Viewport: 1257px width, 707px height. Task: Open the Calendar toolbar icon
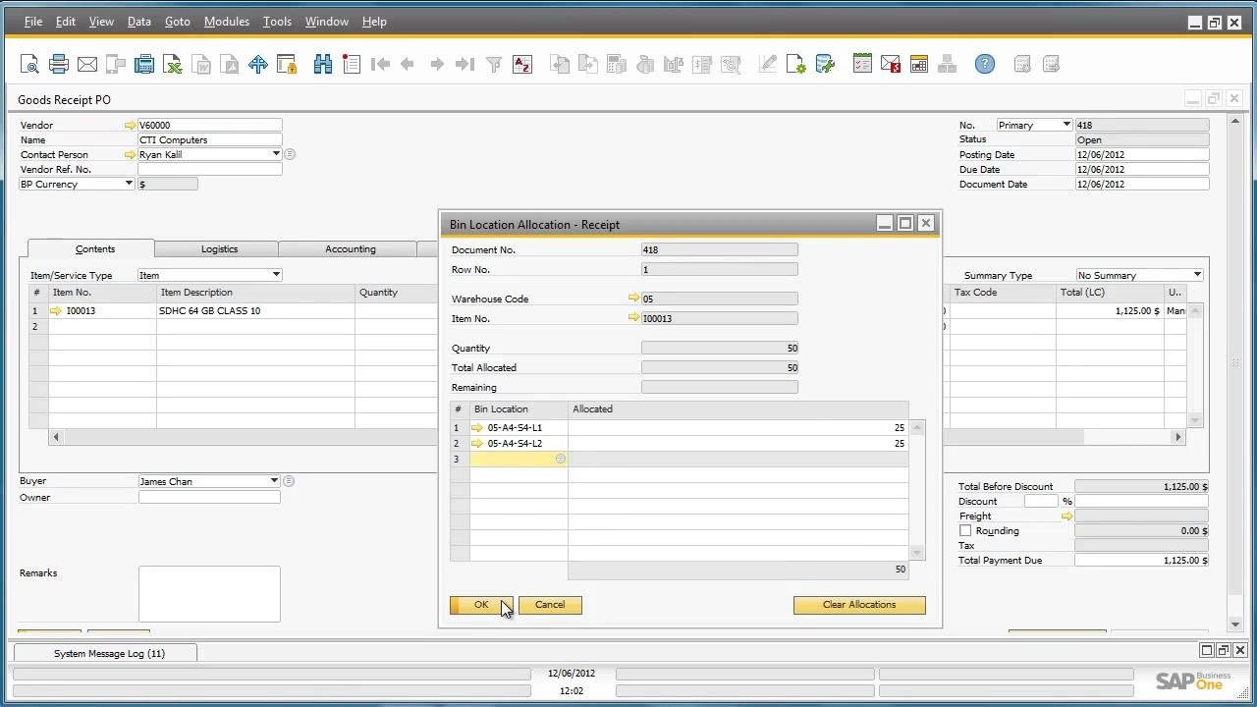click(x=919, y=65)
